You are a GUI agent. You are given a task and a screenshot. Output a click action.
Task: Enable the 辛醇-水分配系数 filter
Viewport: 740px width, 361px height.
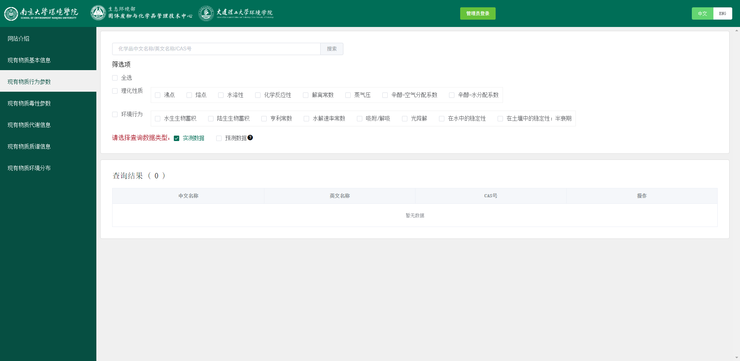click(x=452, y=95)
